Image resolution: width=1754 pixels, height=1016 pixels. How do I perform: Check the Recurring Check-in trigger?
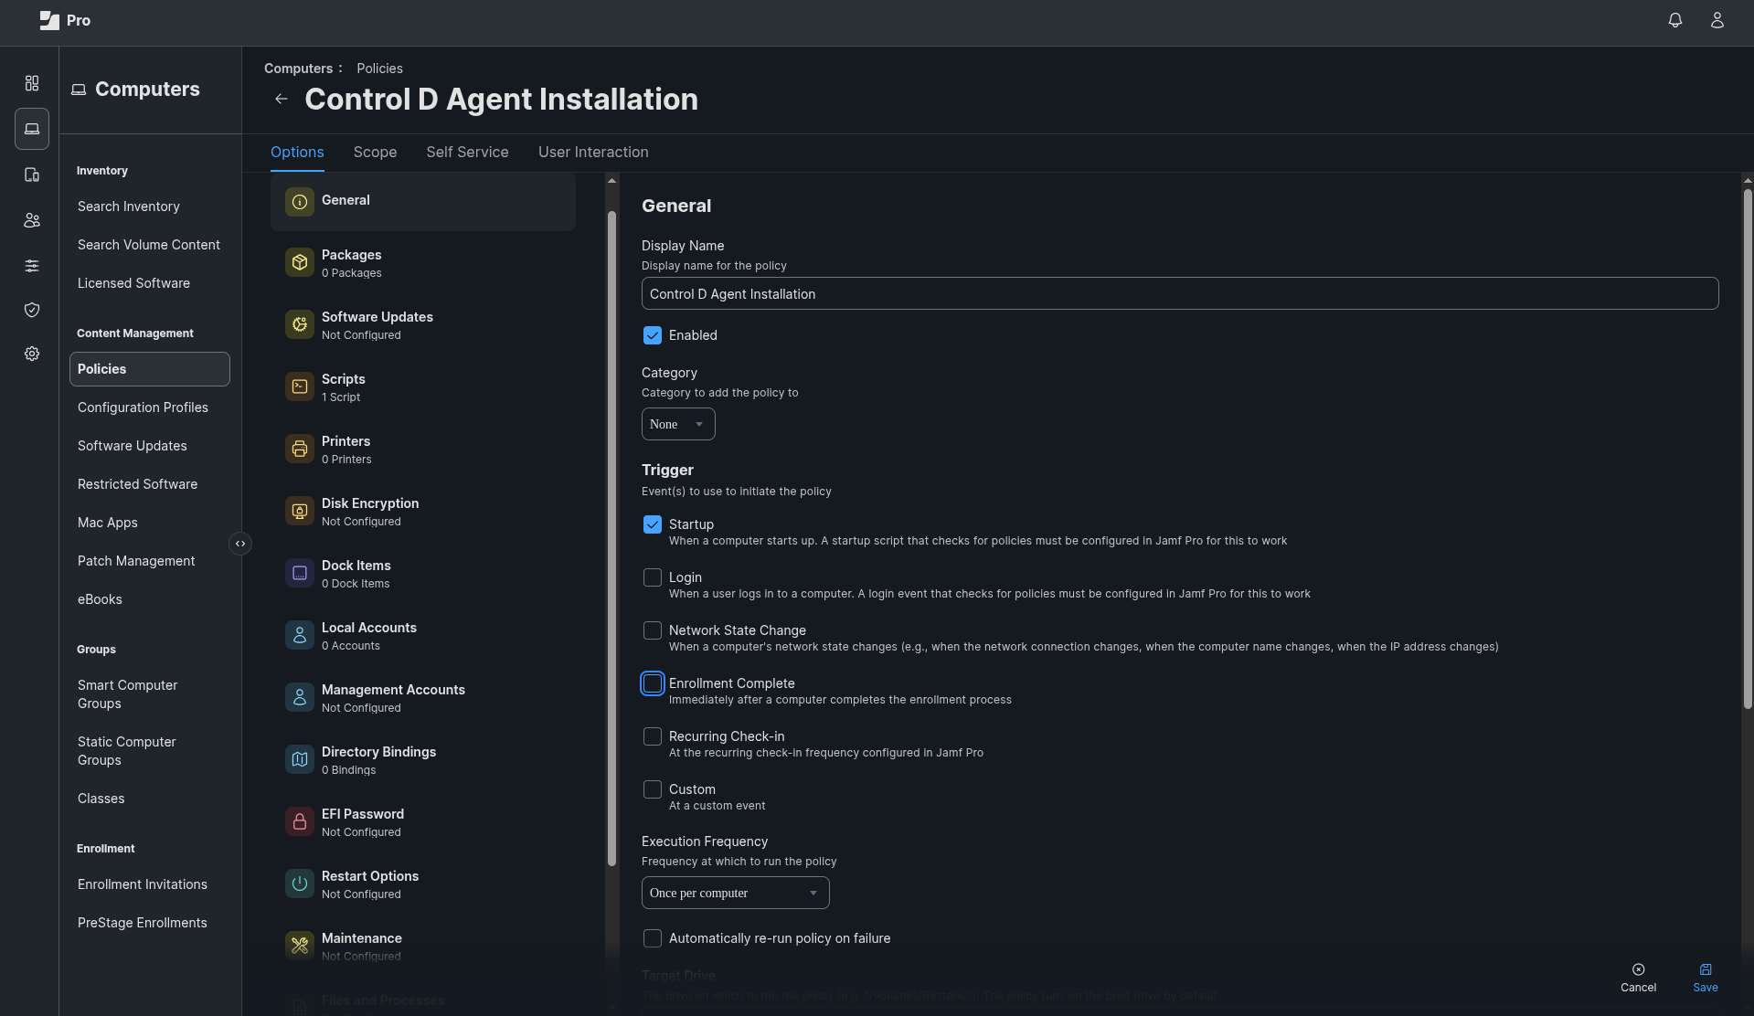coord(653,736)
